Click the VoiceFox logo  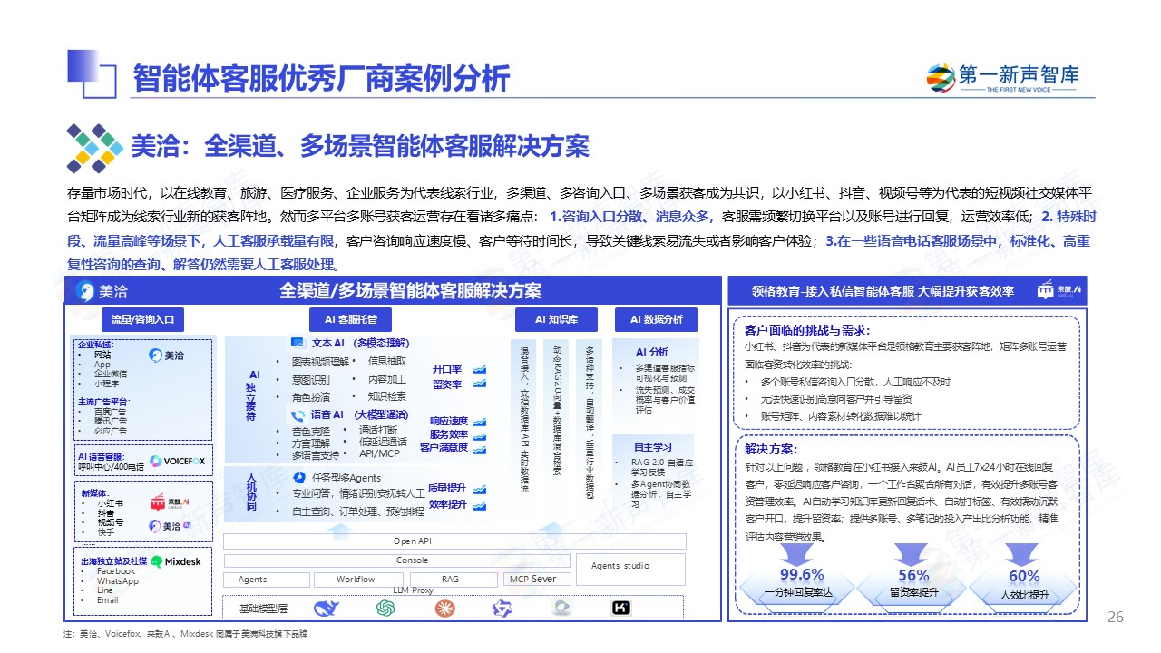(x=178, y=461)
